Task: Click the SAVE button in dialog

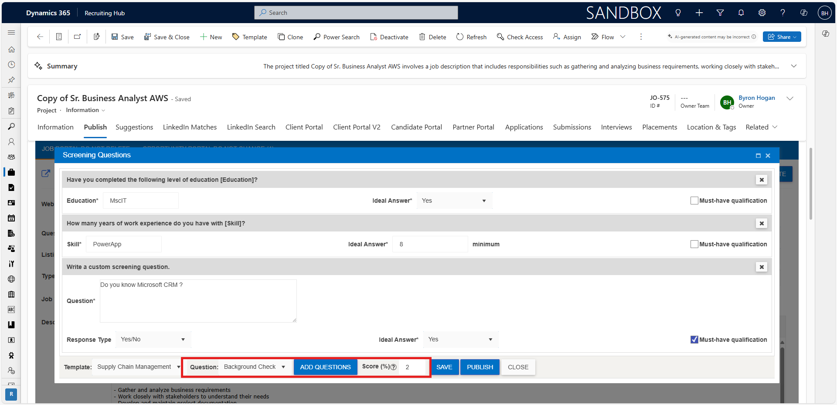Action: pos(444,367)
